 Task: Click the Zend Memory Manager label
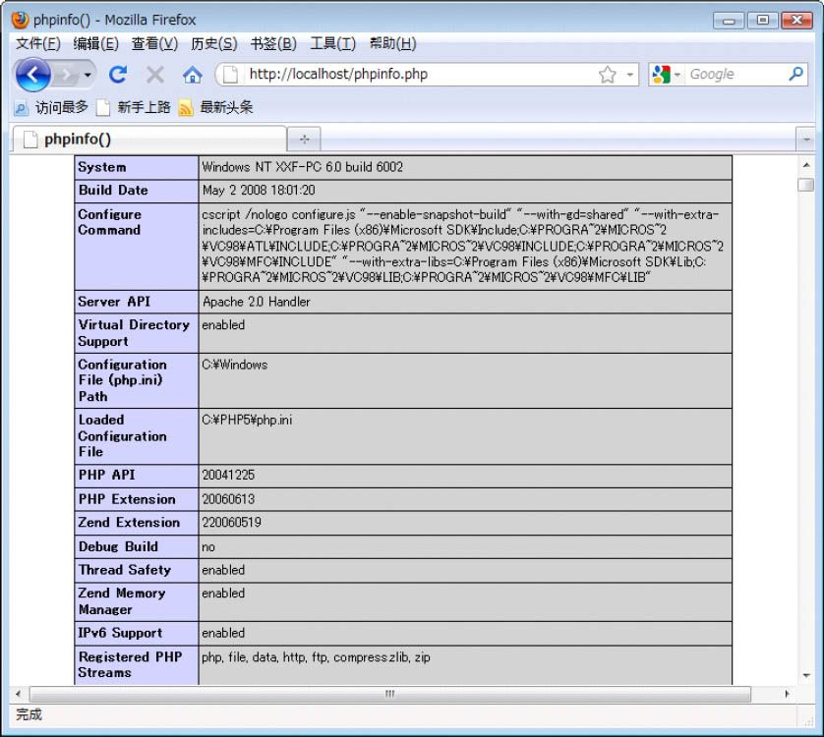[x=122, y=601]
